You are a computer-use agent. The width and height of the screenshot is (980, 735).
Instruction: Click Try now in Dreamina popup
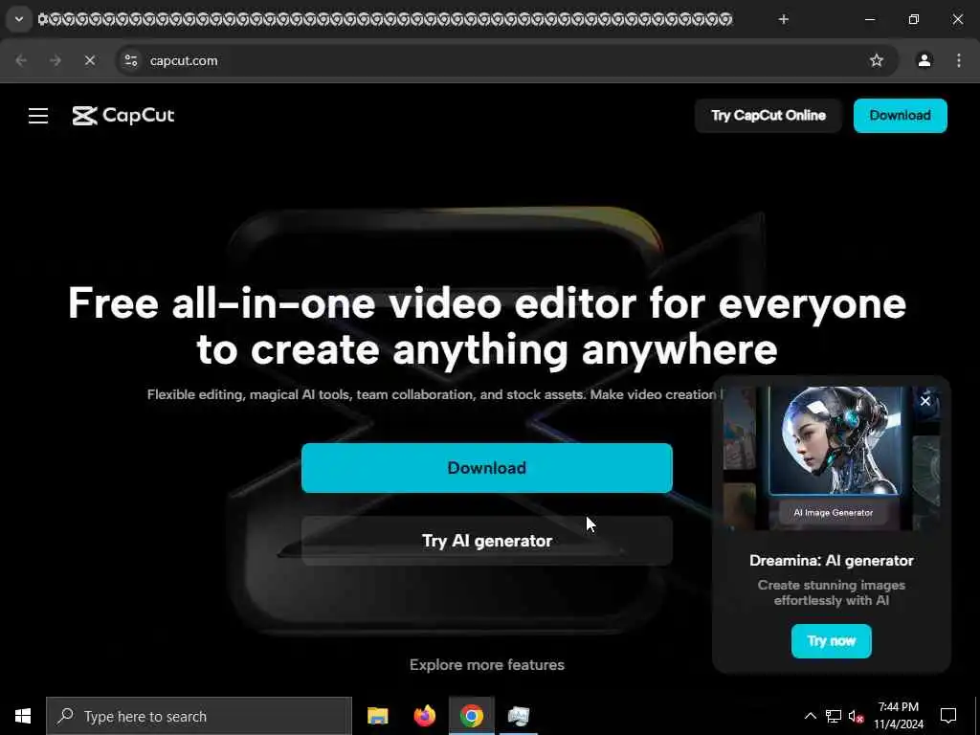[832, 640]
